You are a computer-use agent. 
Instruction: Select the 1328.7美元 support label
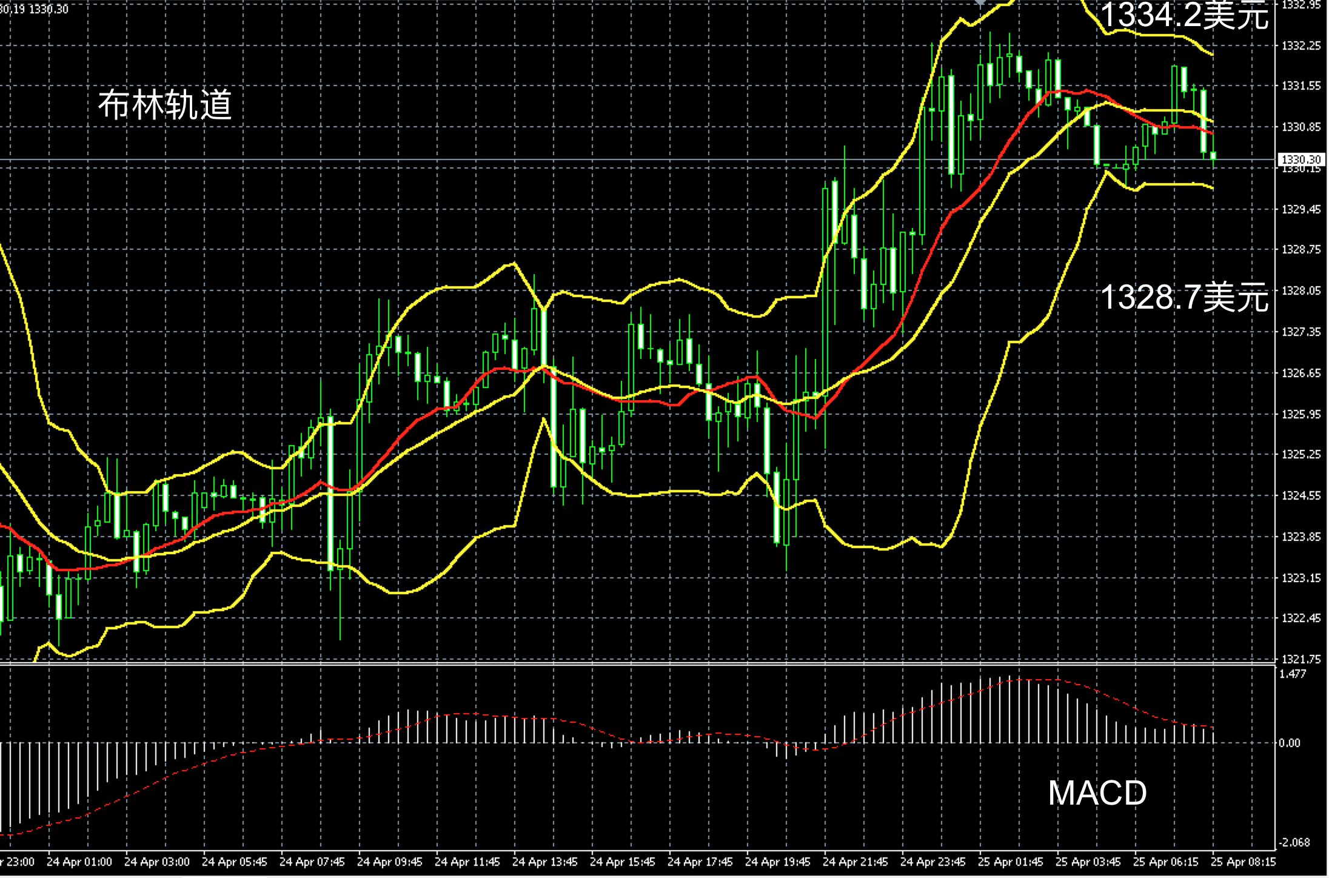pyautogui.click(x=1184, y=297)
